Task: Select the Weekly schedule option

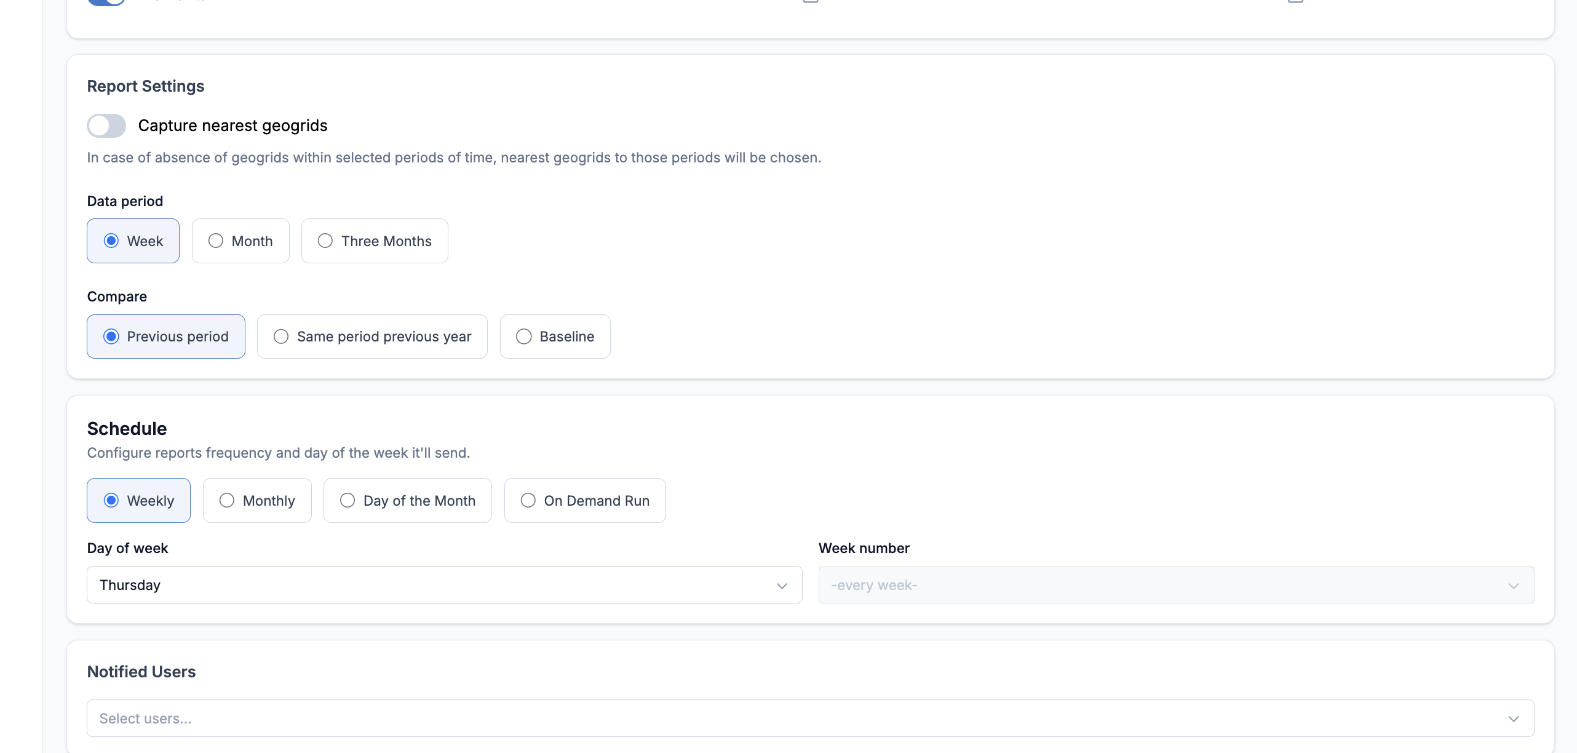Action: [138, 501]
